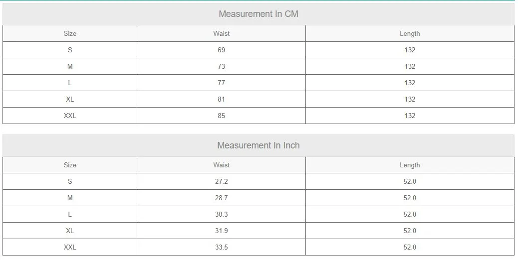
Task: Click waist value 31.9
Action: (221, 231)
